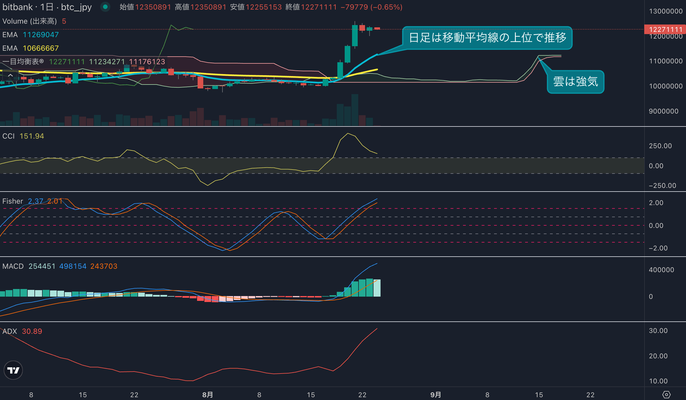Click the green market status dot
The height and width of the screenshot is (400, 686).
[x=105, y=7]
